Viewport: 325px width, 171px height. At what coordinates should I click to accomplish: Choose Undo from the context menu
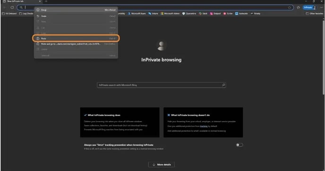tap(76, 16)
